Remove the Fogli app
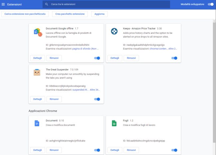 point(131,150)
